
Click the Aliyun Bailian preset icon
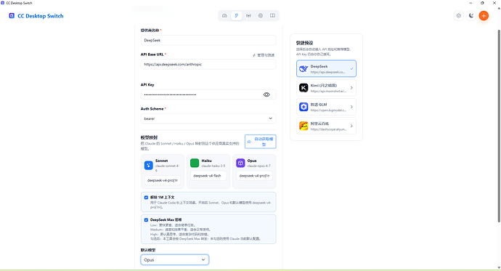pyautogui.click(x=304, y=126)
